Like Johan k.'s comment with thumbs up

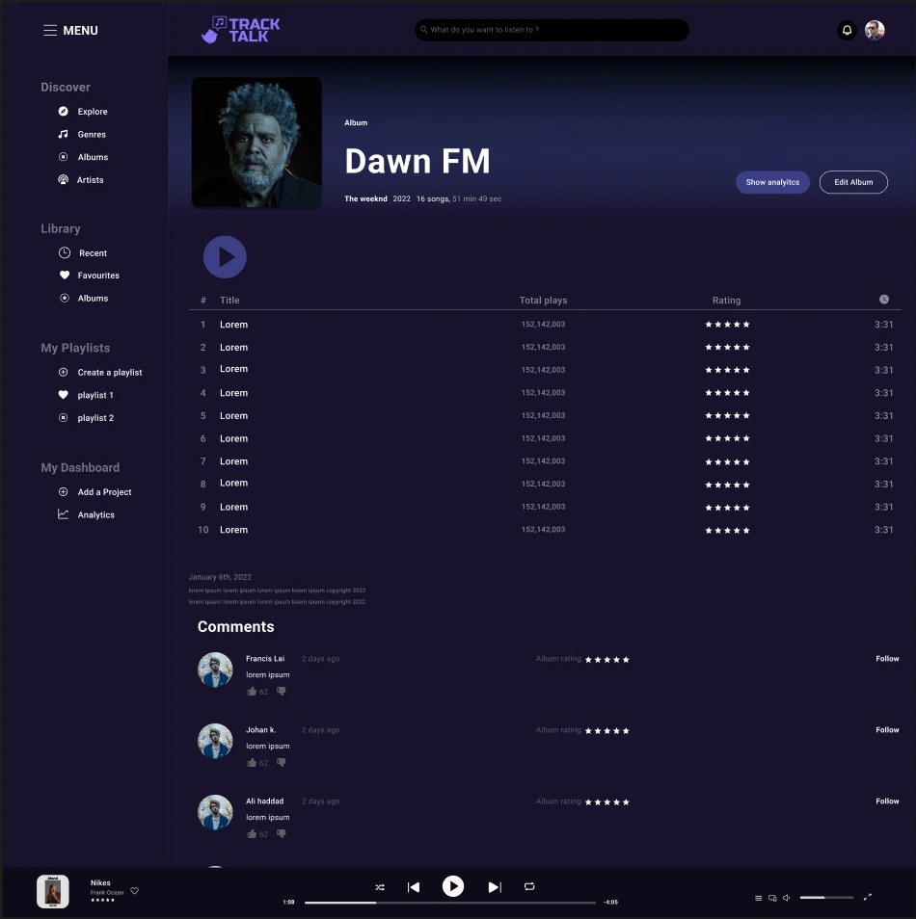(x=252, y=763)
